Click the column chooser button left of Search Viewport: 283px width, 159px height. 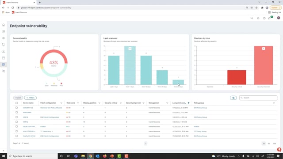coord(233,98)
